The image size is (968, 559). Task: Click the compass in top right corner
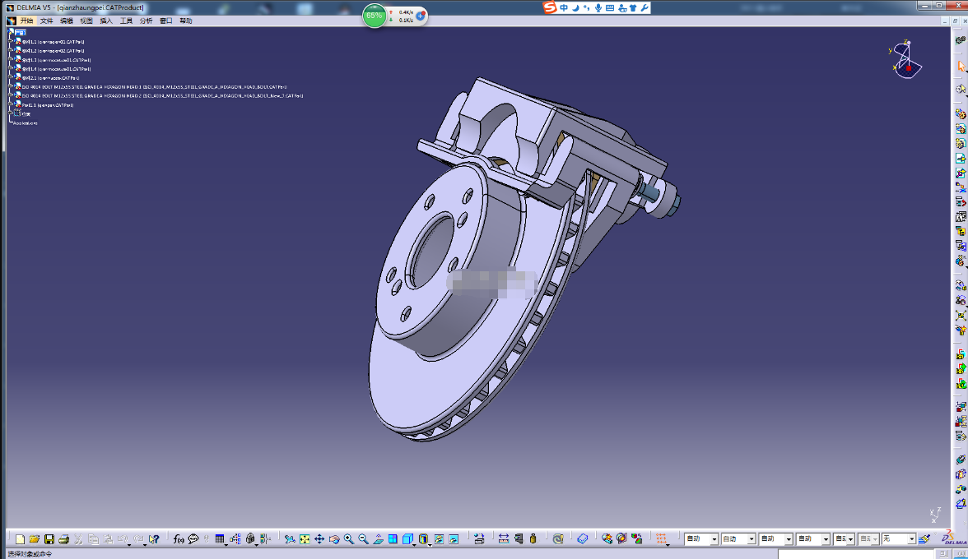(x=905, y=60)
